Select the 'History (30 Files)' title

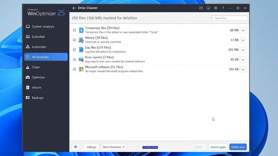coord(96,38)
